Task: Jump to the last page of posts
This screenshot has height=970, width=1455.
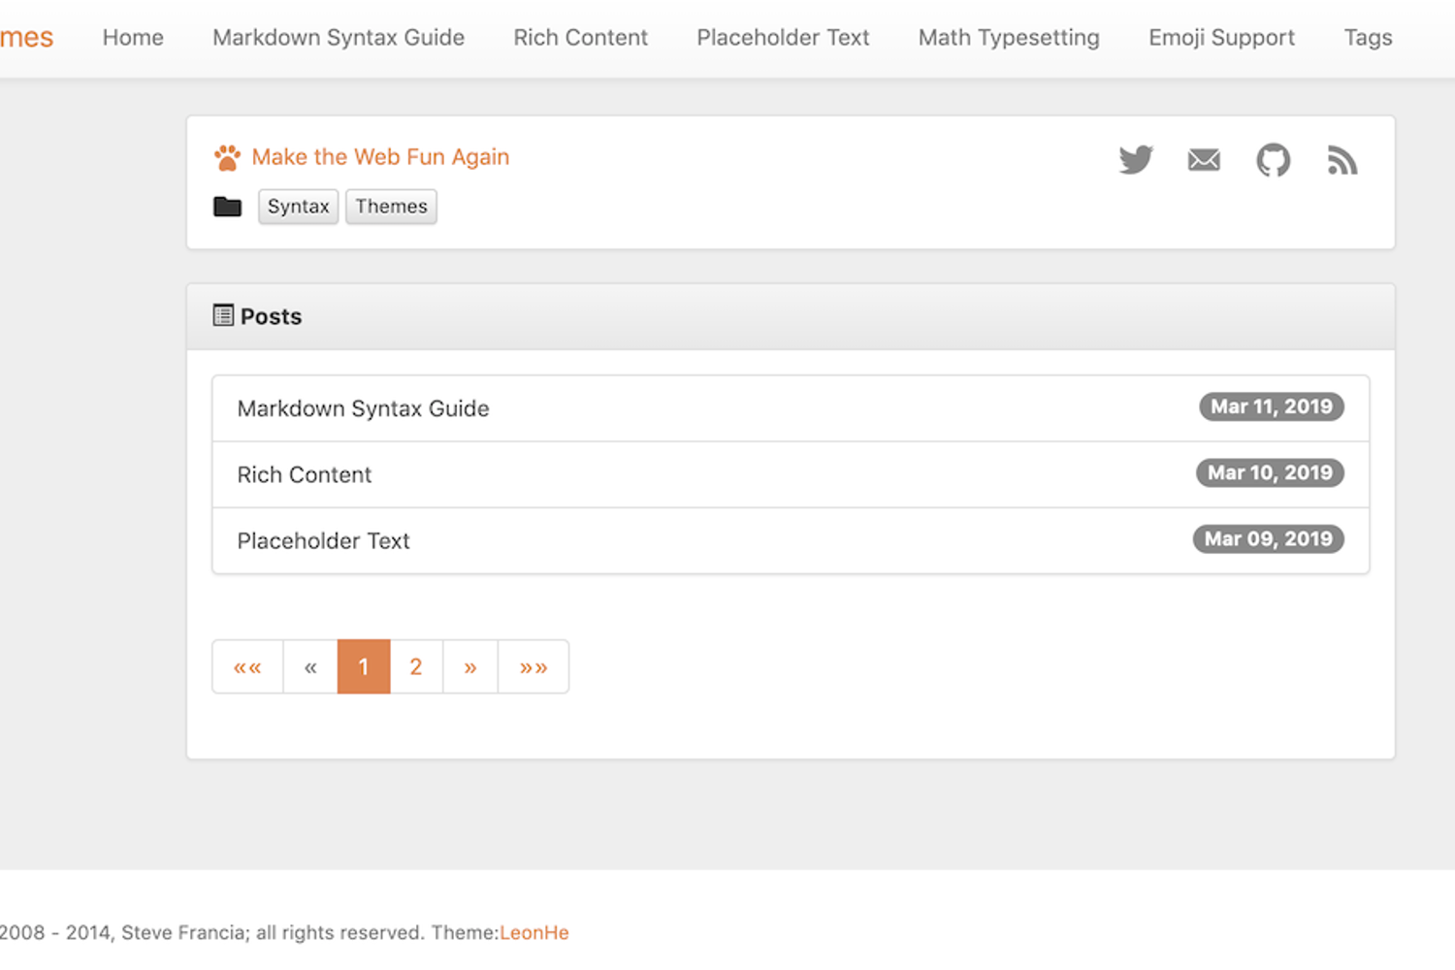Action: click(533, 666)
